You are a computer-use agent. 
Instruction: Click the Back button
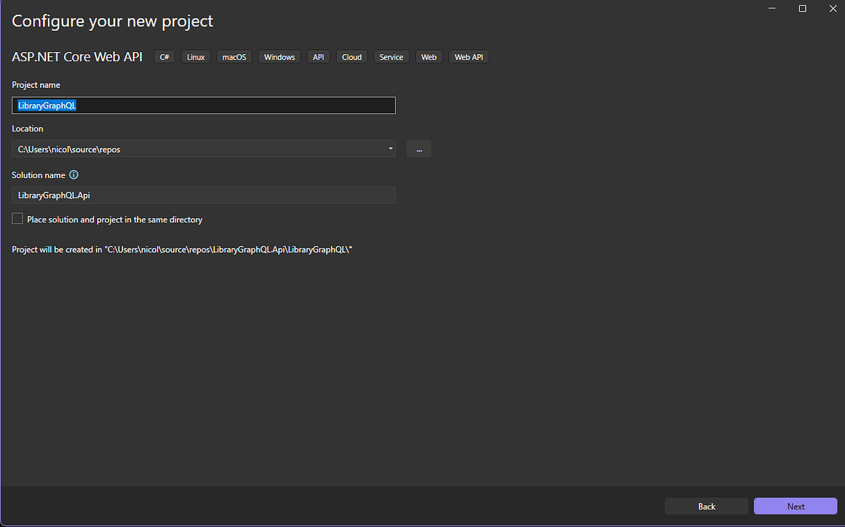(706, 506)
